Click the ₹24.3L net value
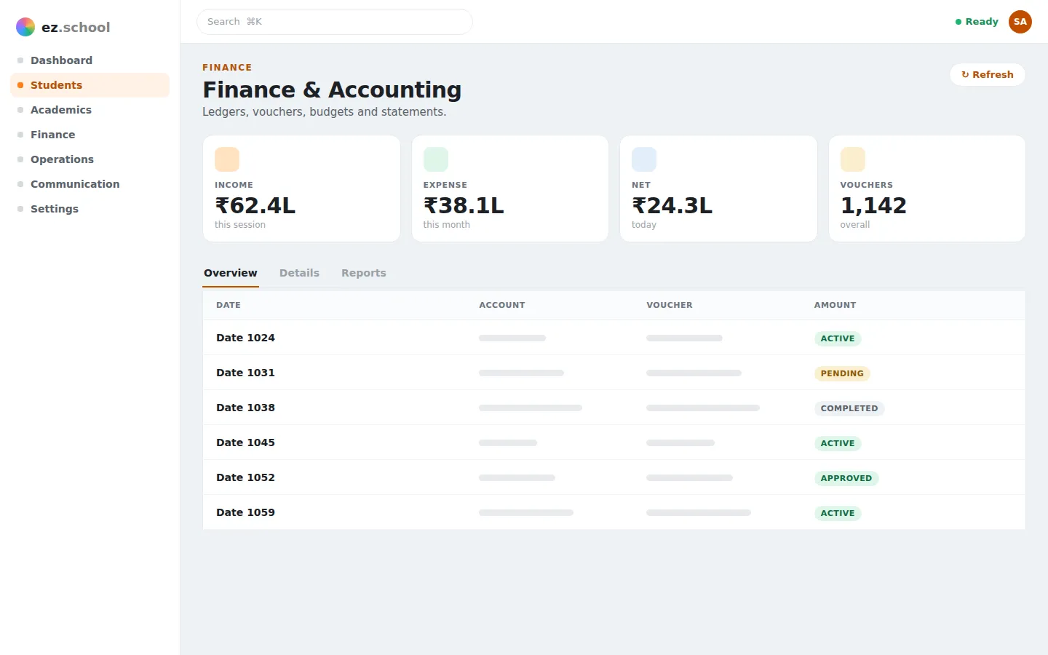Screen dimensions: 1048x655 [x=672, y=205]
